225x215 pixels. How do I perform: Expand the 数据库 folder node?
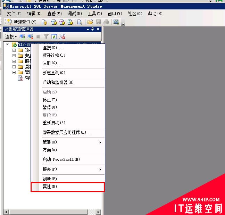pyautogui.click(x=14, y=50)
